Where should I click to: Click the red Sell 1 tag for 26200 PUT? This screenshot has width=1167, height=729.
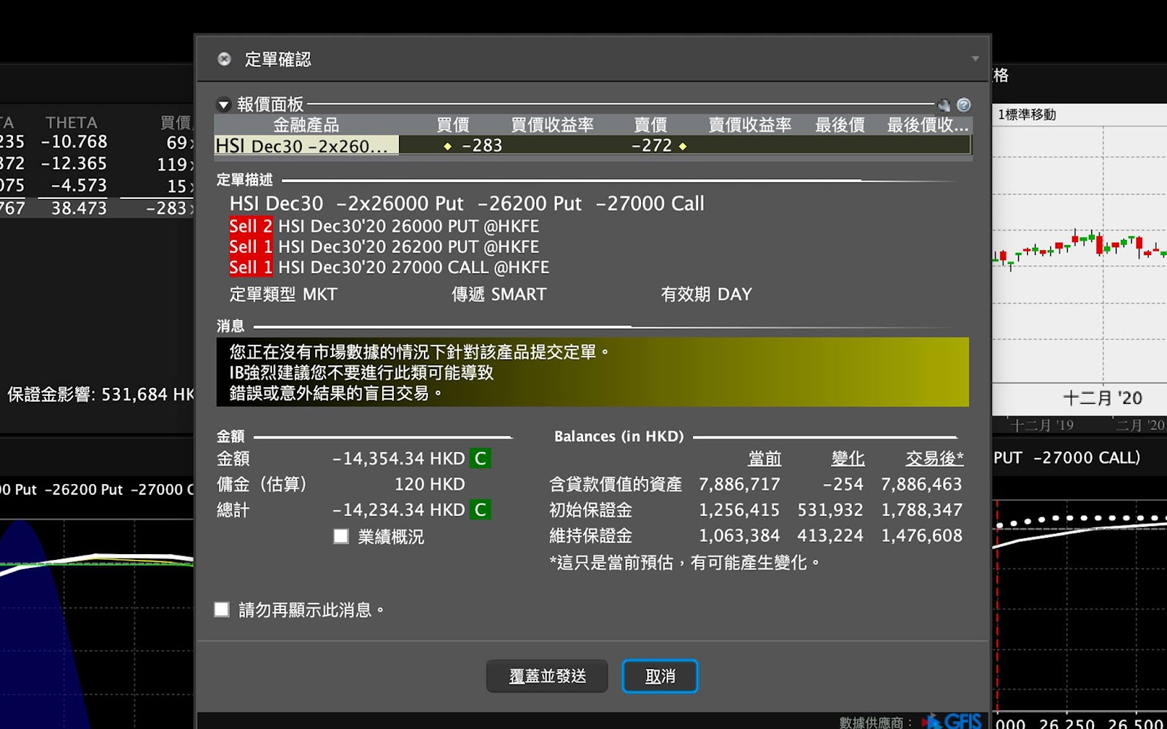(x=251, y=246)
